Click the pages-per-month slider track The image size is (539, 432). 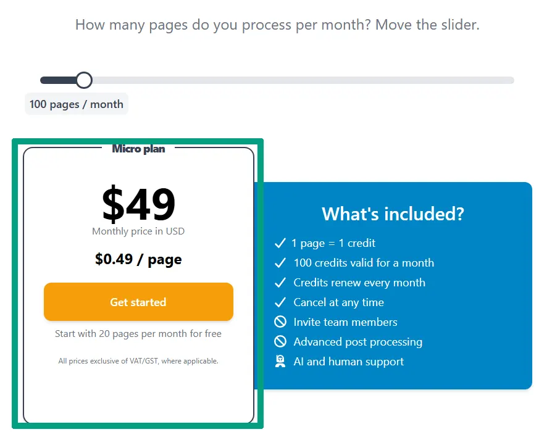coord(278,80)
